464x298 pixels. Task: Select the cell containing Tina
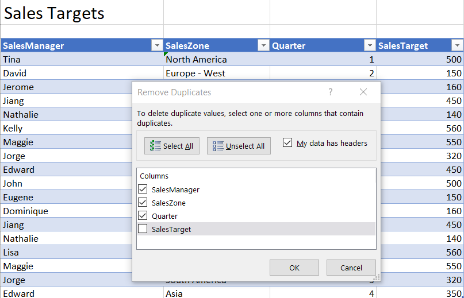[x=82, y=59]
